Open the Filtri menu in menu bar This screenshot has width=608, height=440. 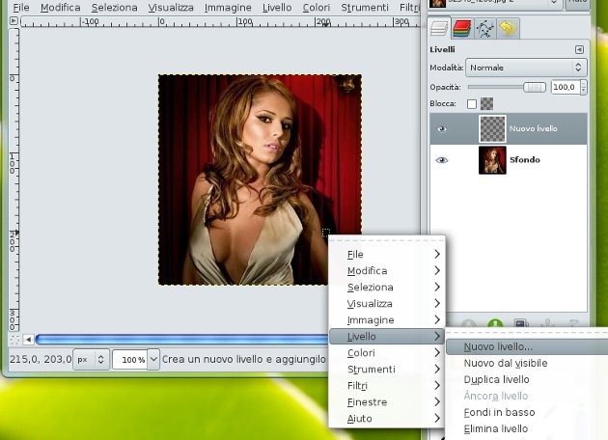click(x=409, y=8)
